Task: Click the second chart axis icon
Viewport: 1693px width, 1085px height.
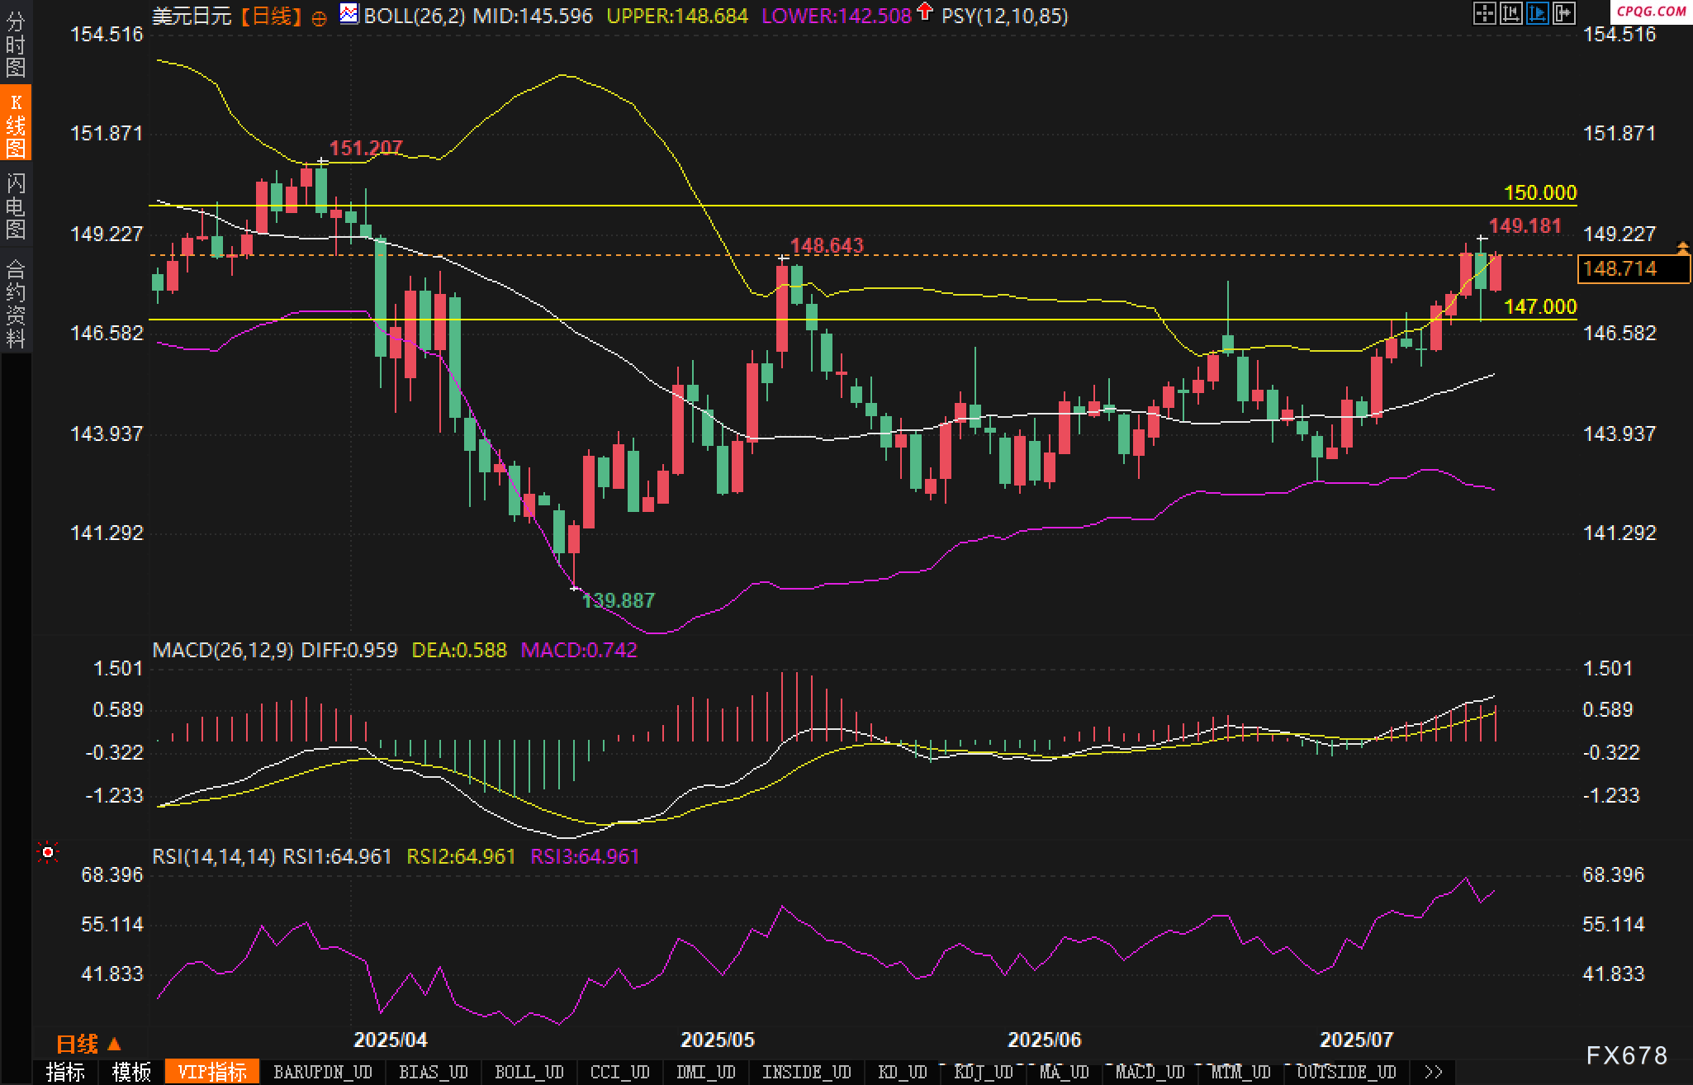Action: [x=1510, y=13]
